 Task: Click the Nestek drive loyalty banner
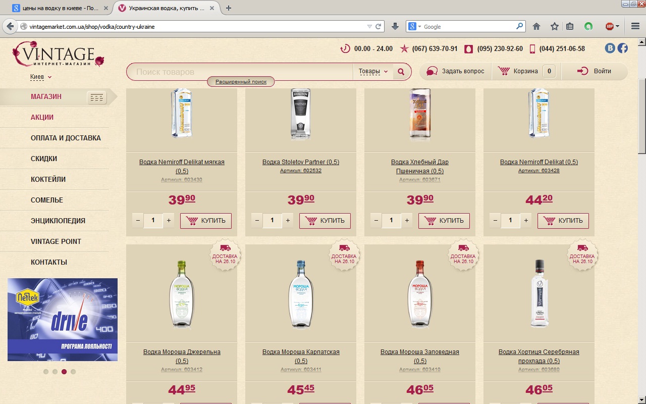point(63,320)
